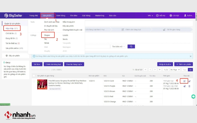
Task: Click Đẩy sản phẩm in the left sidebar
Action: coord(14,56)
